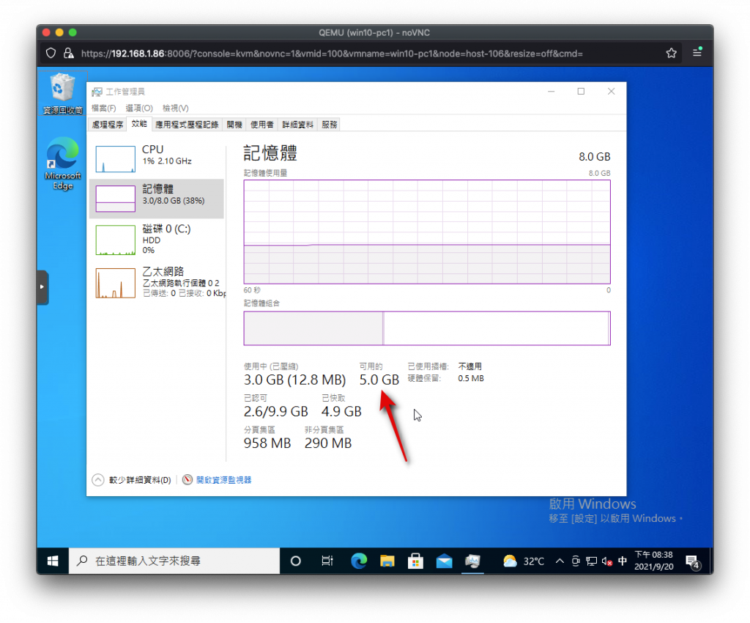Select the 磁碟 0 (C:) performance item

pyautogui.click(x=157, y=239)
